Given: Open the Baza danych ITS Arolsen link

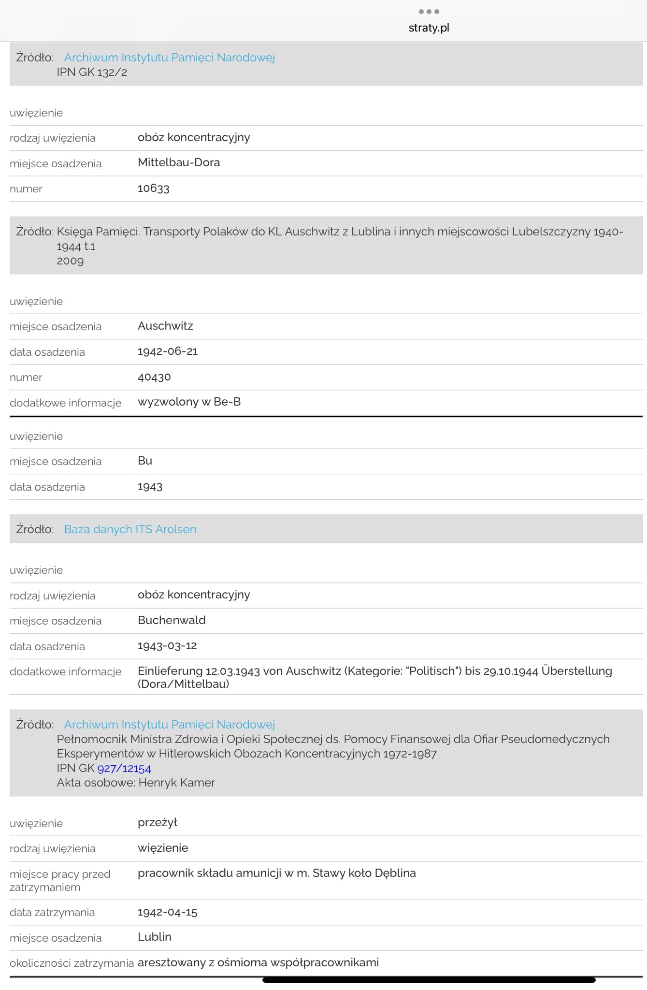Looking at the screenshot, I should pyautogui.click(x=130, y=529).
